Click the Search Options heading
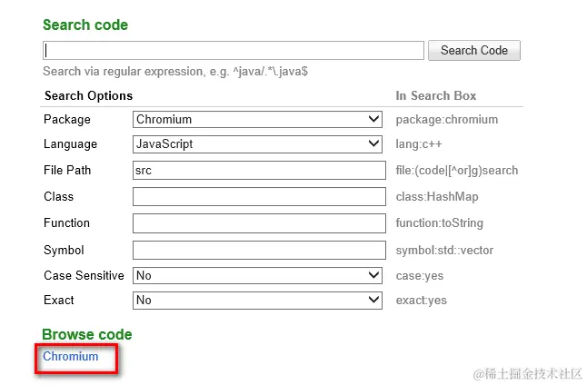 [88, 95]
